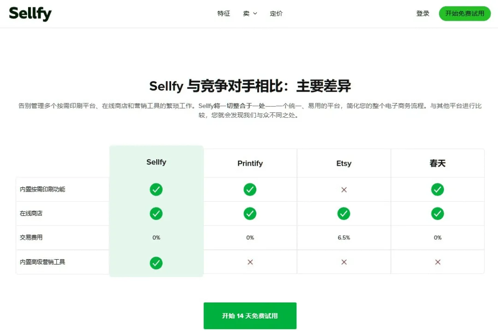Click the 开始 14 天免费试用 button
Screen dimensions: 498x331
[250, 316]
